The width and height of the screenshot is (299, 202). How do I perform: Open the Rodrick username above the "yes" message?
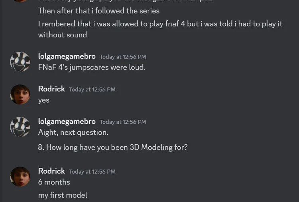pos(51,89)
